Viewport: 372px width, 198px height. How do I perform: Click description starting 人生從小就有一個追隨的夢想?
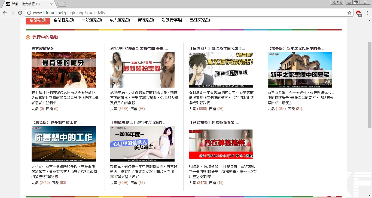click(x=65, y=172)
